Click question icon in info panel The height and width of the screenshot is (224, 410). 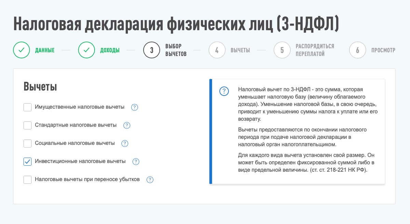click(x=224, y=92)
